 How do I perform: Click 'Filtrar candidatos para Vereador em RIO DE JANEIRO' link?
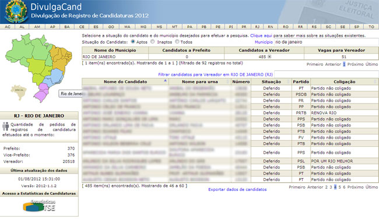[x=215, y=75]
